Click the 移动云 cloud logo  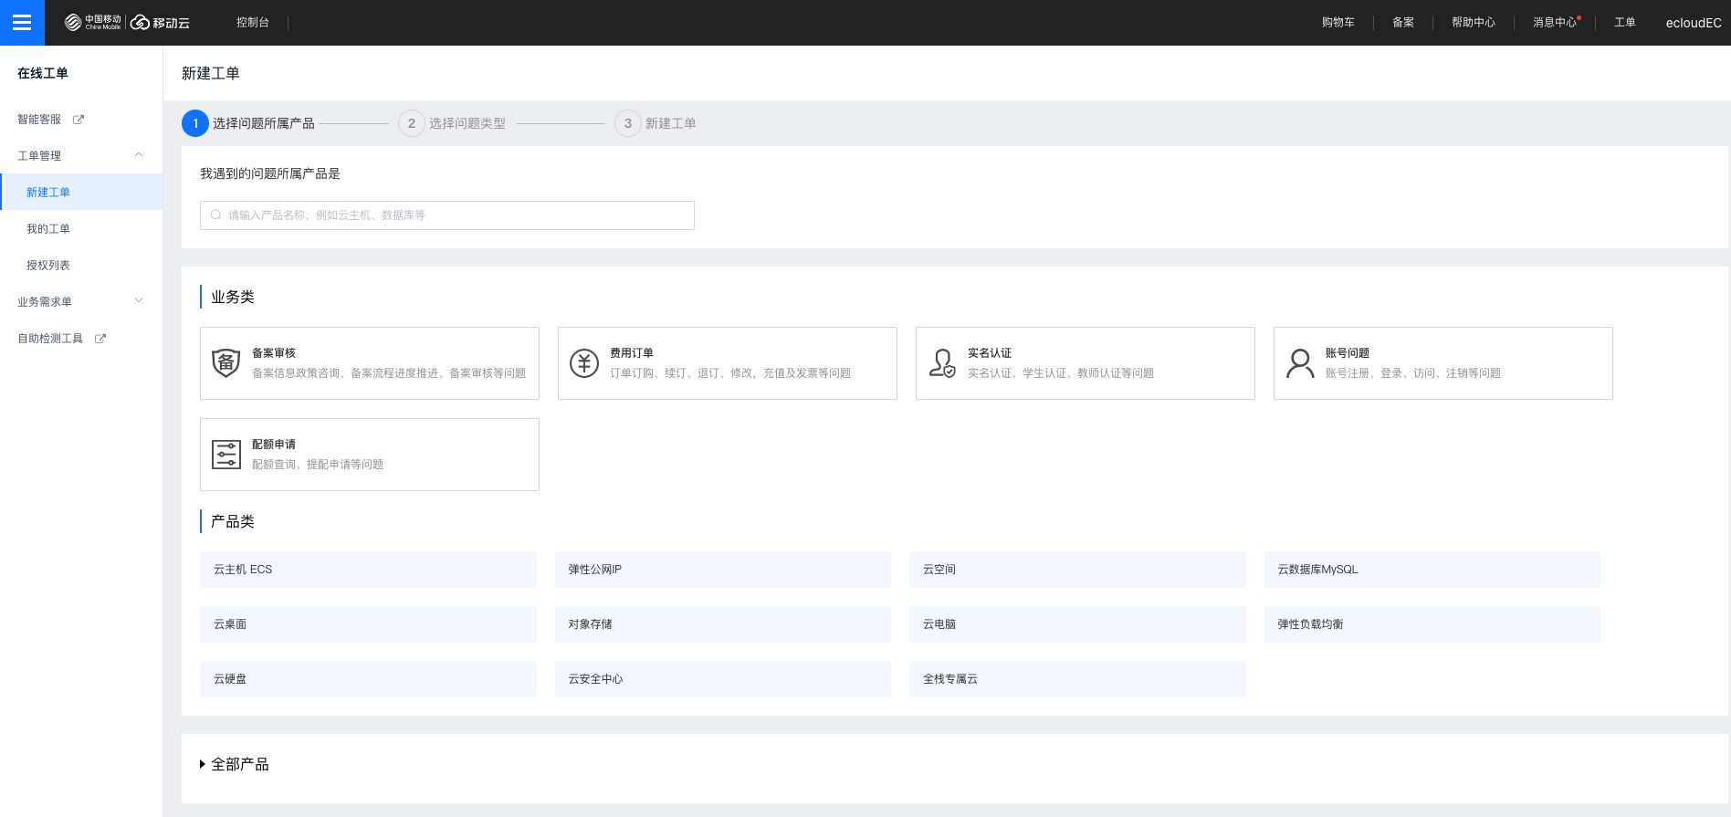click(x=160, y=23)
